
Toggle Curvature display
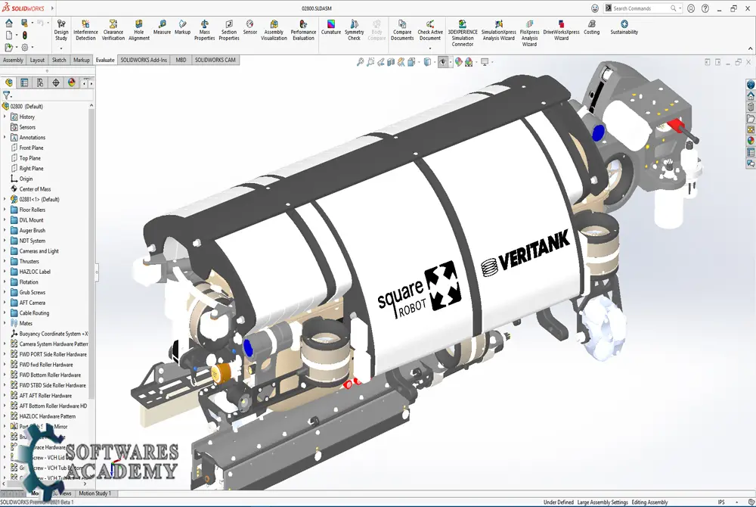[331, 27]
